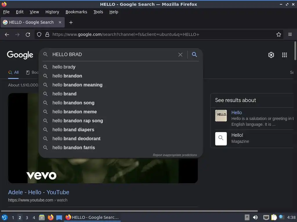297x222 pixels.
Task: Open the tracking protection shield icon
Action: point(39,34)
